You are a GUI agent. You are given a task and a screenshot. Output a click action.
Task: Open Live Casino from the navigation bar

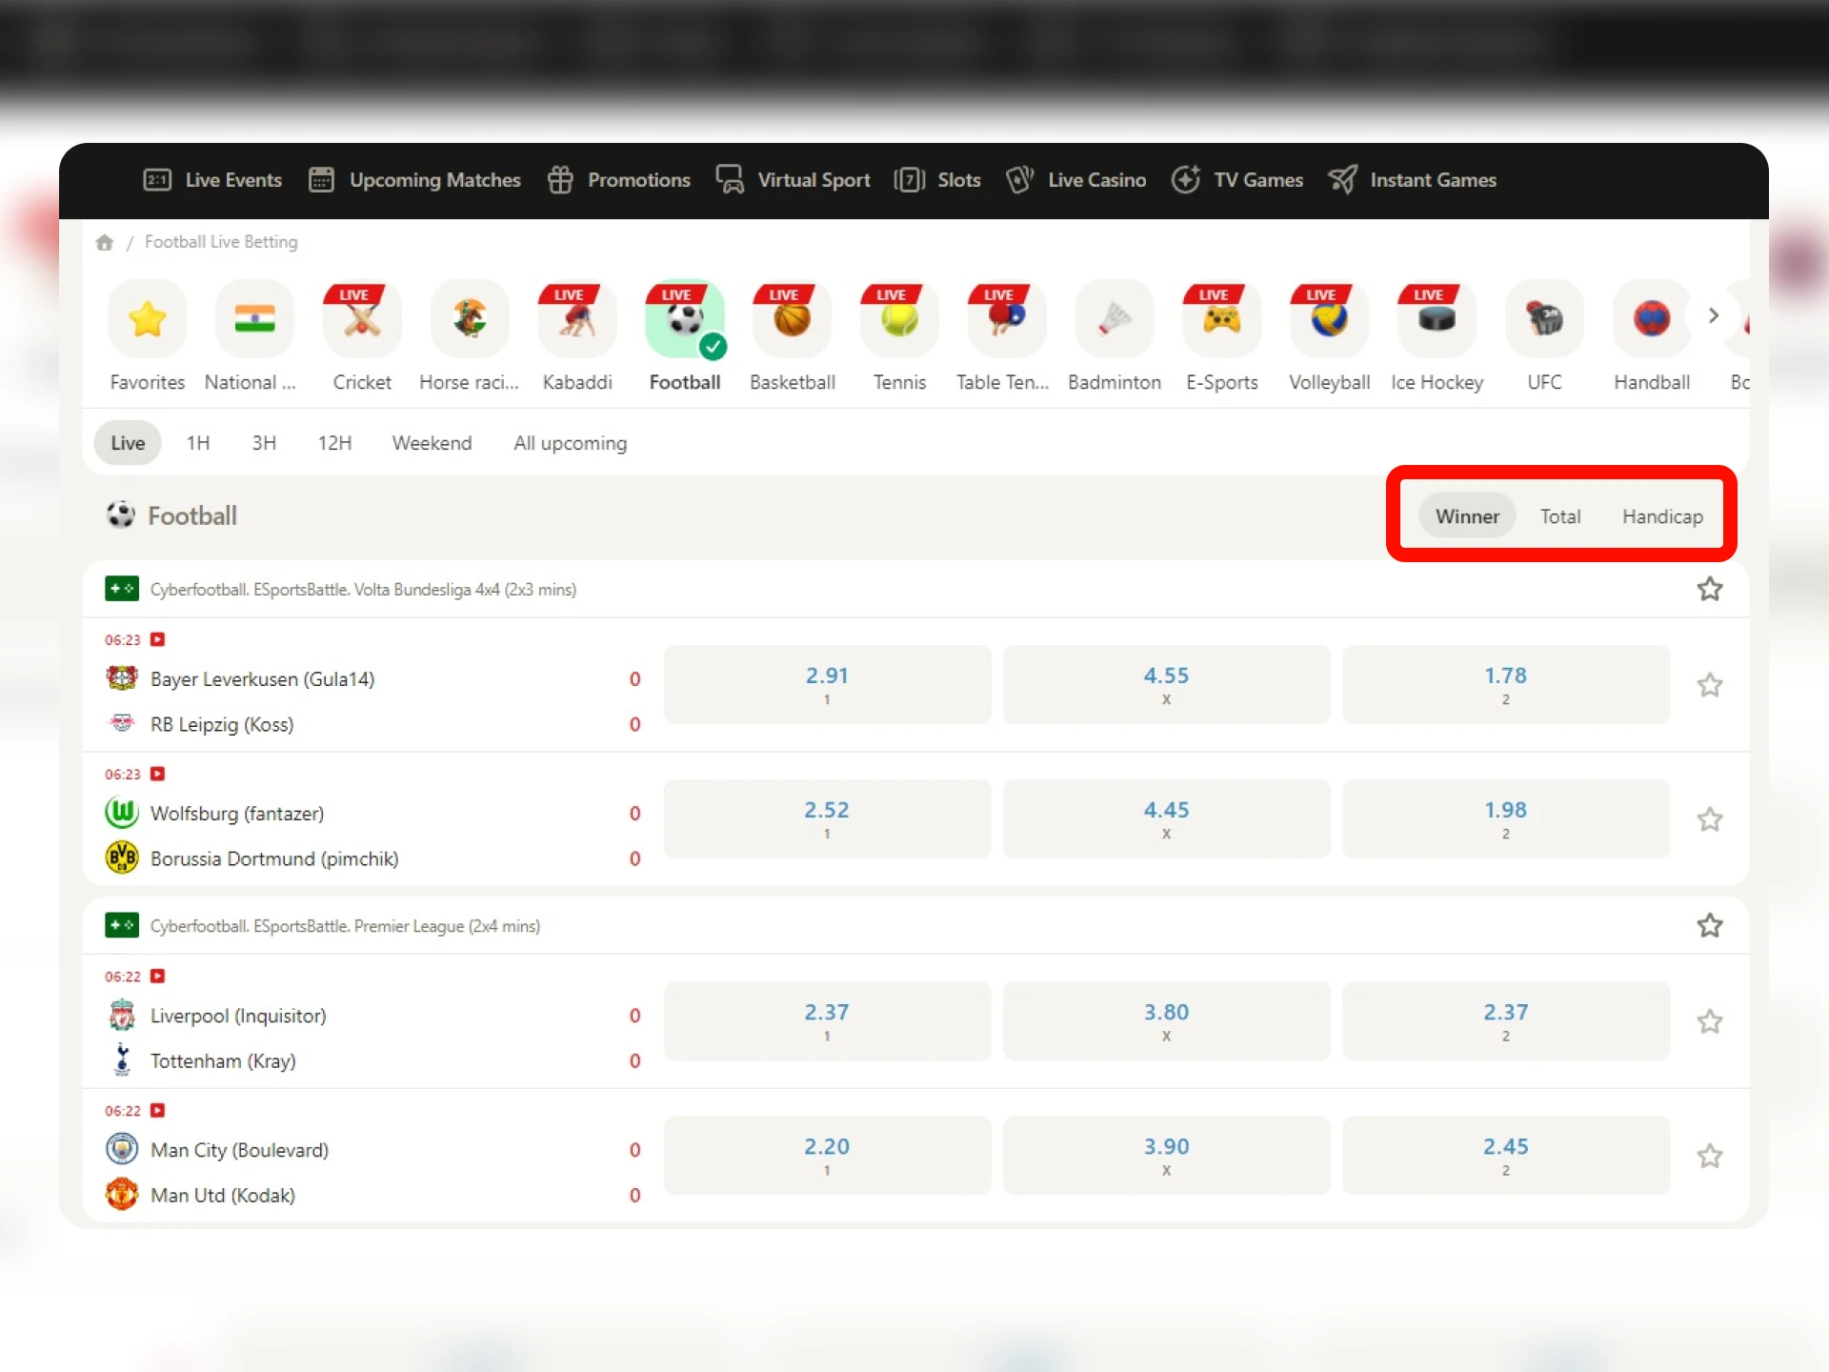click(1075, 180)
